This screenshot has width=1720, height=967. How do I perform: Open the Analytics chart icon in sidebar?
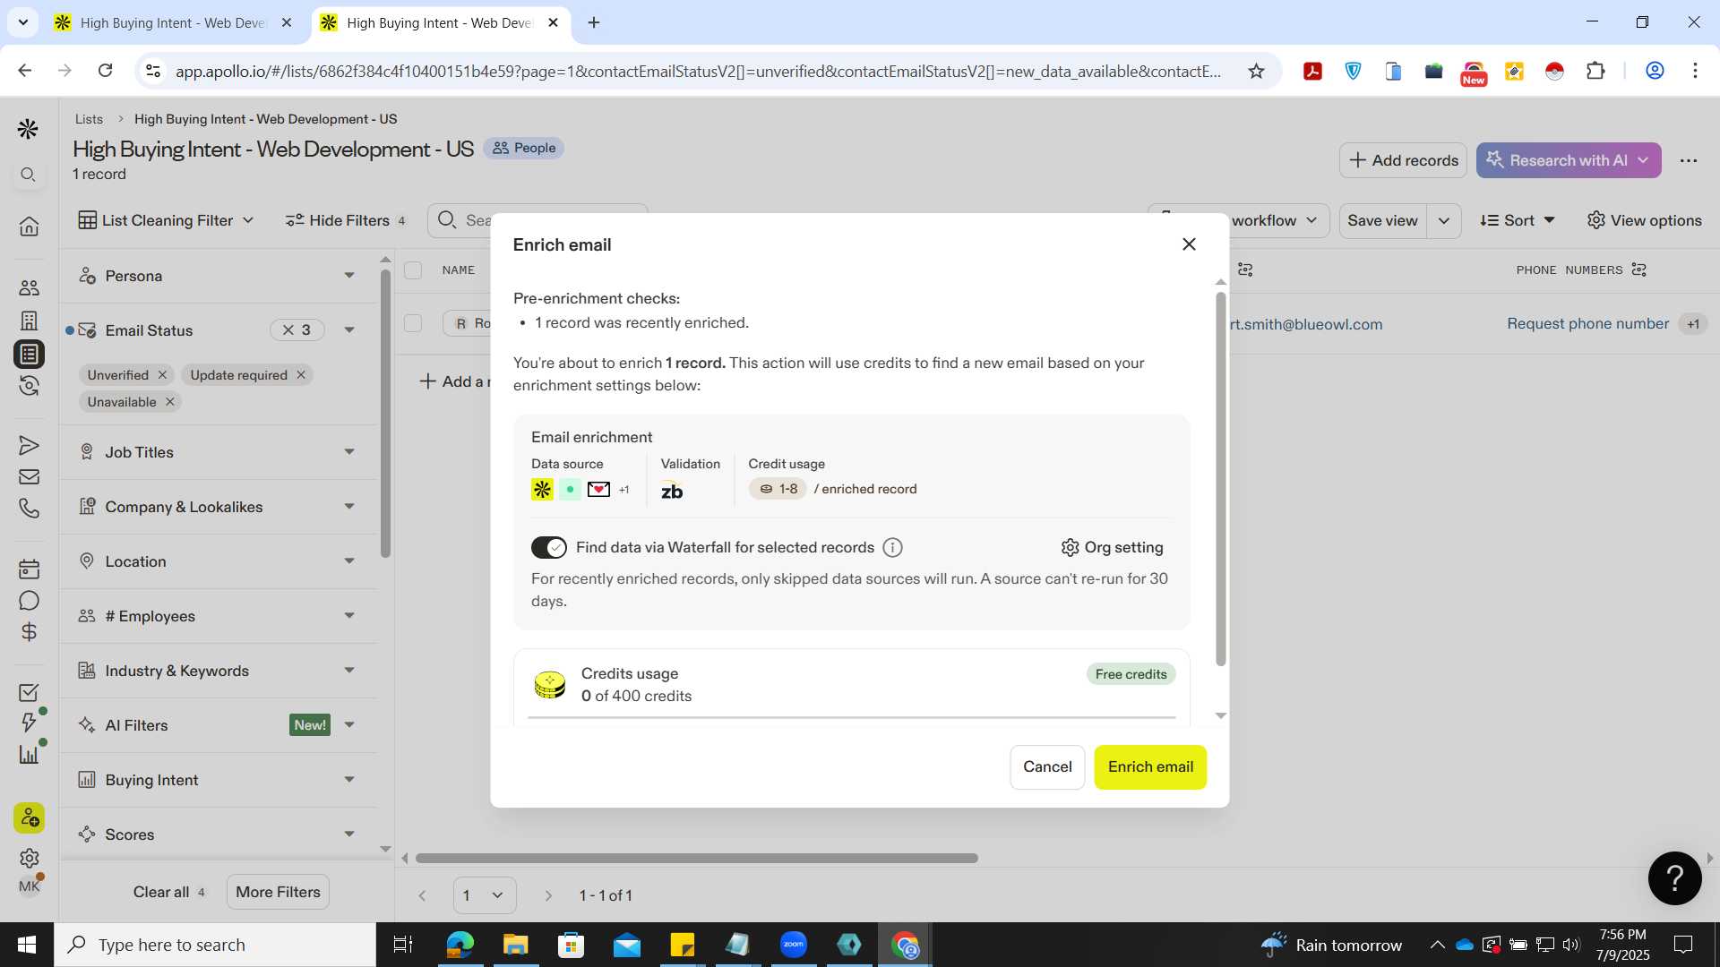[x=29, y=754]
